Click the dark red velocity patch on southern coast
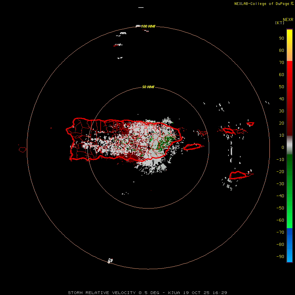Image resolution: width=295 pixels, height=295 pixels. [x=132, y=157]
